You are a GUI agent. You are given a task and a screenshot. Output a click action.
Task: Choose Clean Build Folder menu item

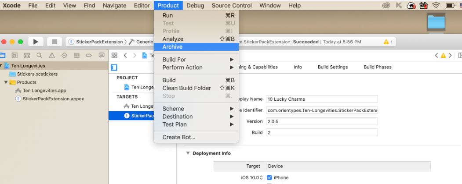(196, 88)
